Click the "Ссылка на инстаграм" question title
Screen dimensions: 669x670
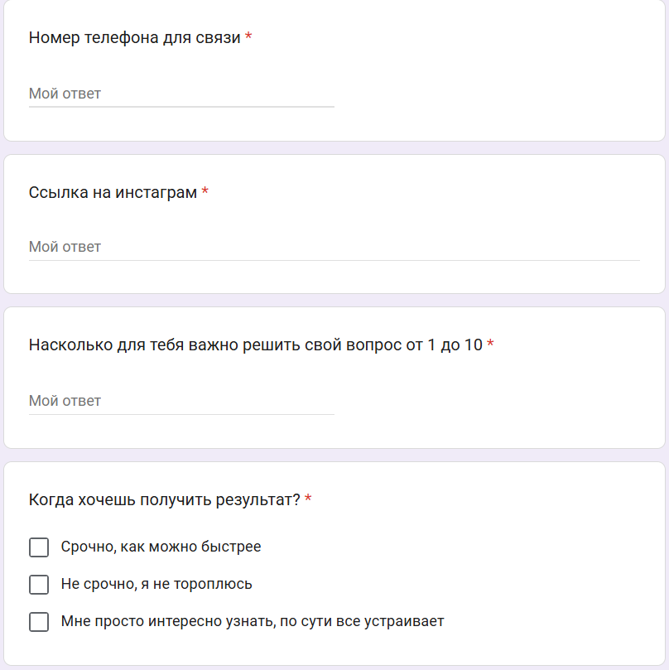coord(113,193)
